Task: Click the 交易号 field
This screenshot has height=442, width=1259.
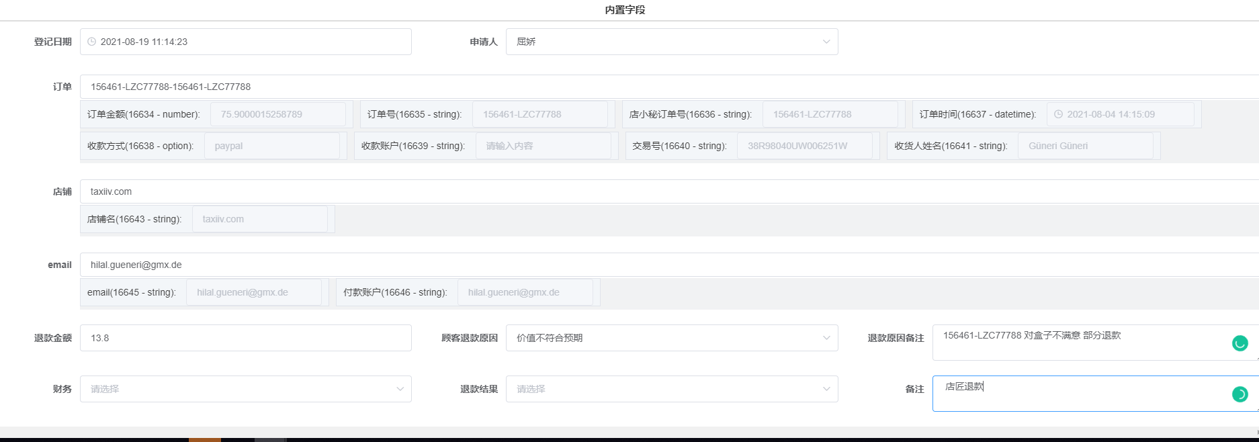Action: [804, 146]
